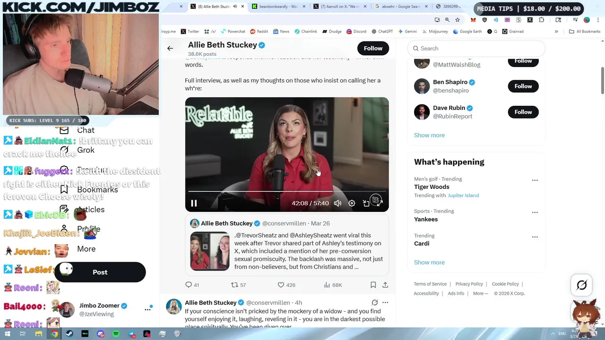Open the Jupiter Island trending link
605x340 pixels.
(x=463, y=195)
